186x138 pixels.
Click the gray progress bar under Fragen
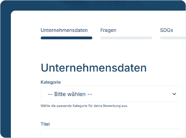pos(126,38)
